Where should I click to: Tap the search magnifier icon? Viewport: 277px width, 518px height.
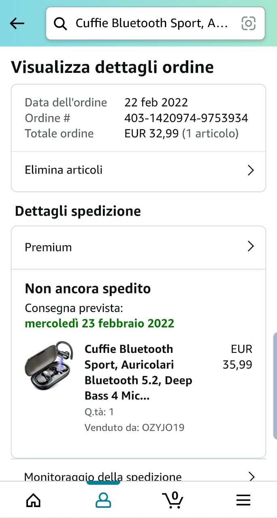[x=60, y=24]
